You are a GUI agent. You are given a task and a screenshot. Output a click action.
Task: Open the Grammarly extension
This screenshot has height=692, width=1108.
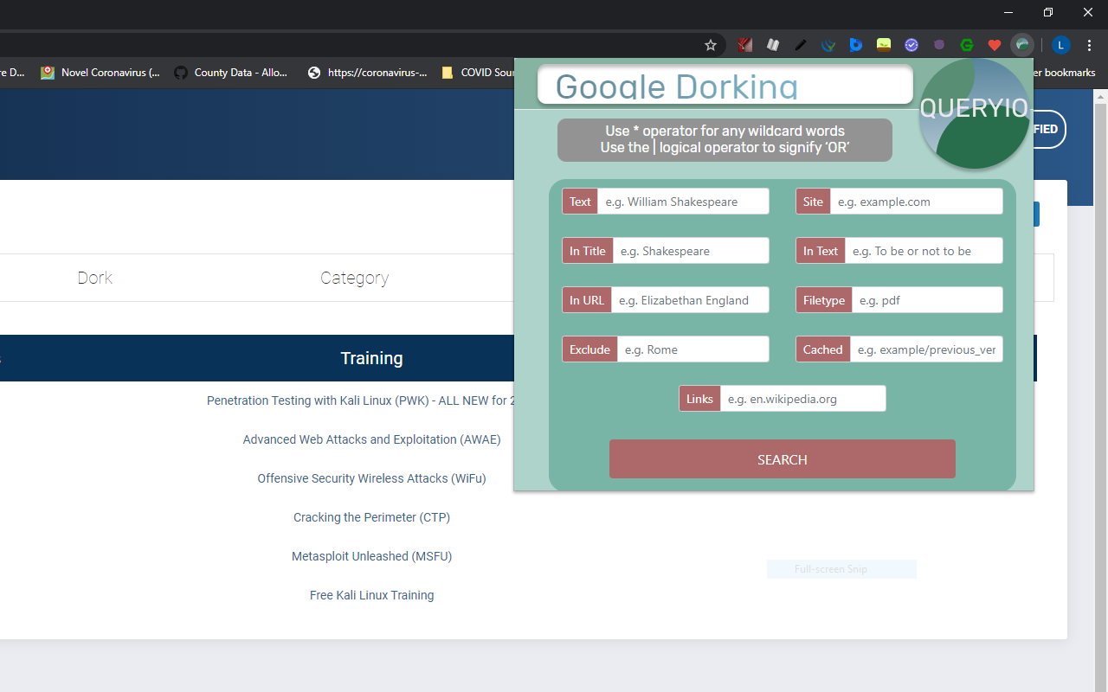[966, 44]
